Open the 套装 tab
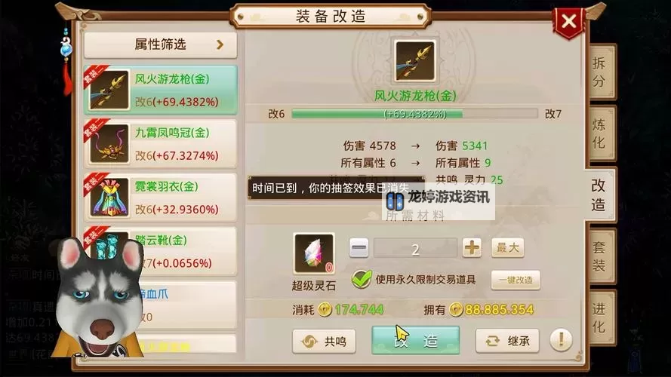671x377 pixels. point(600,256)
